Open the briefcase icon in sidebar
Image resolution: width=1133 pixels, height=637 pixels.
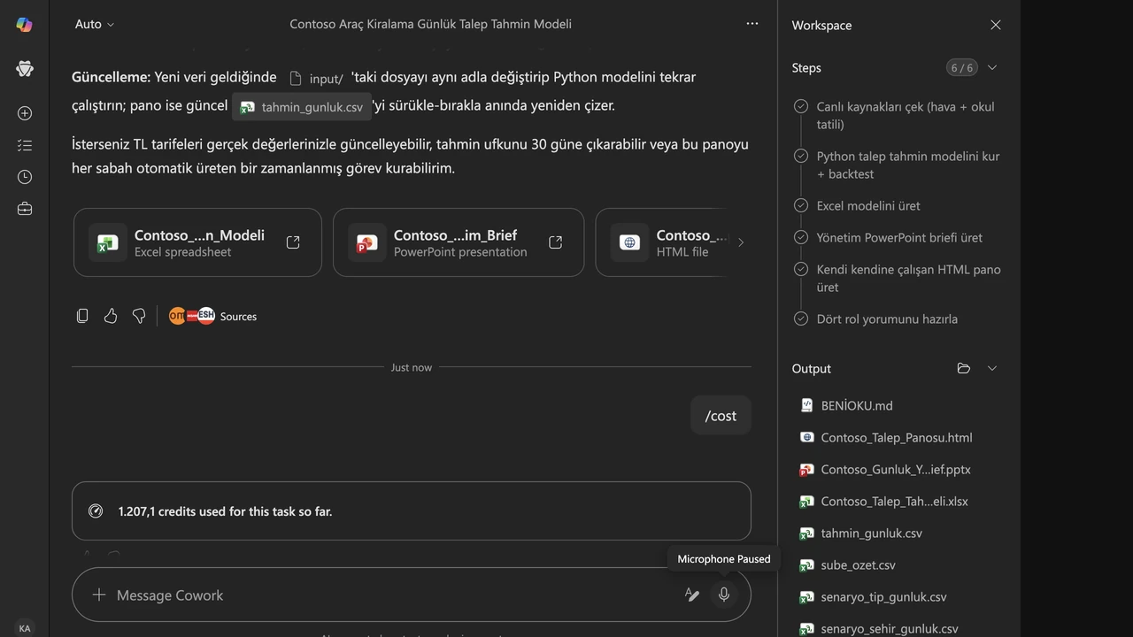click(25, 209)
